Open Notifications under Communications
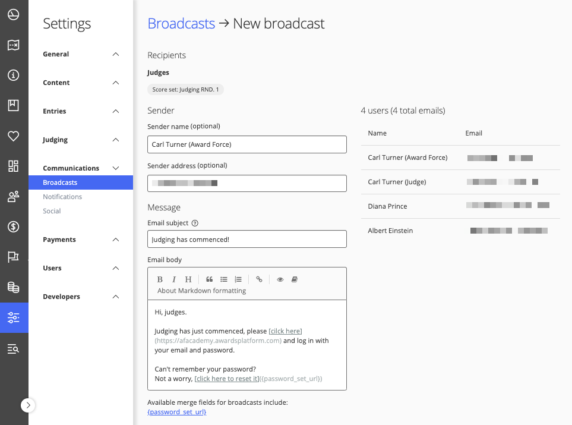This screenshot has height=425, width=572. click(62, 197)
